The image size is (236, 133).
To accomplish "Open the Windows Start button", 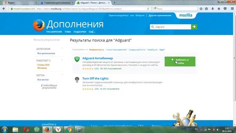I will [4, 130].
